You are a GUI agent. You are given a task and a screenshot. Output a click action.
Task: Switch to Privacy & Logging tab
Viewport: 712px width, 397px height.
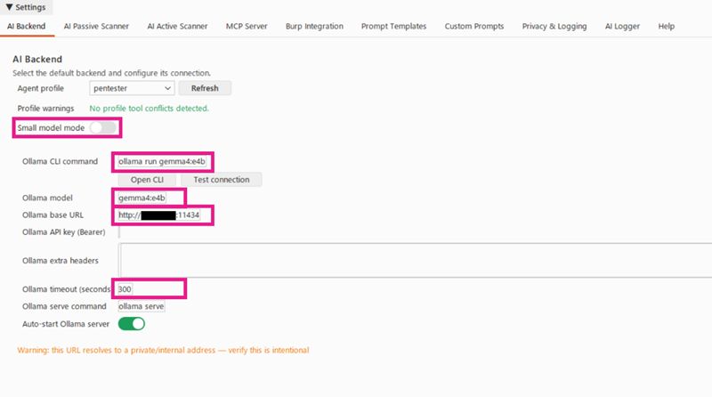click(554, 27)
